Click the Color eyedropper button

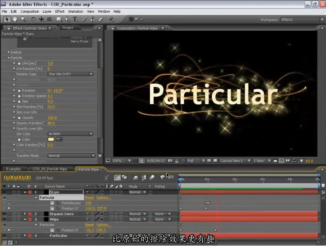click(x=59, y=139)
